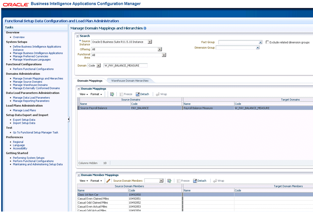Open View menu in Domain Member Mappings toolbar
The height and width of the screenshot is (214, 313).
tap(84, 181)
